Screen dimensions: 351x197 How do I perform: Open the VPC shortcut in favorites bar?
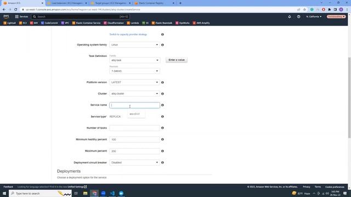(65, 23)
